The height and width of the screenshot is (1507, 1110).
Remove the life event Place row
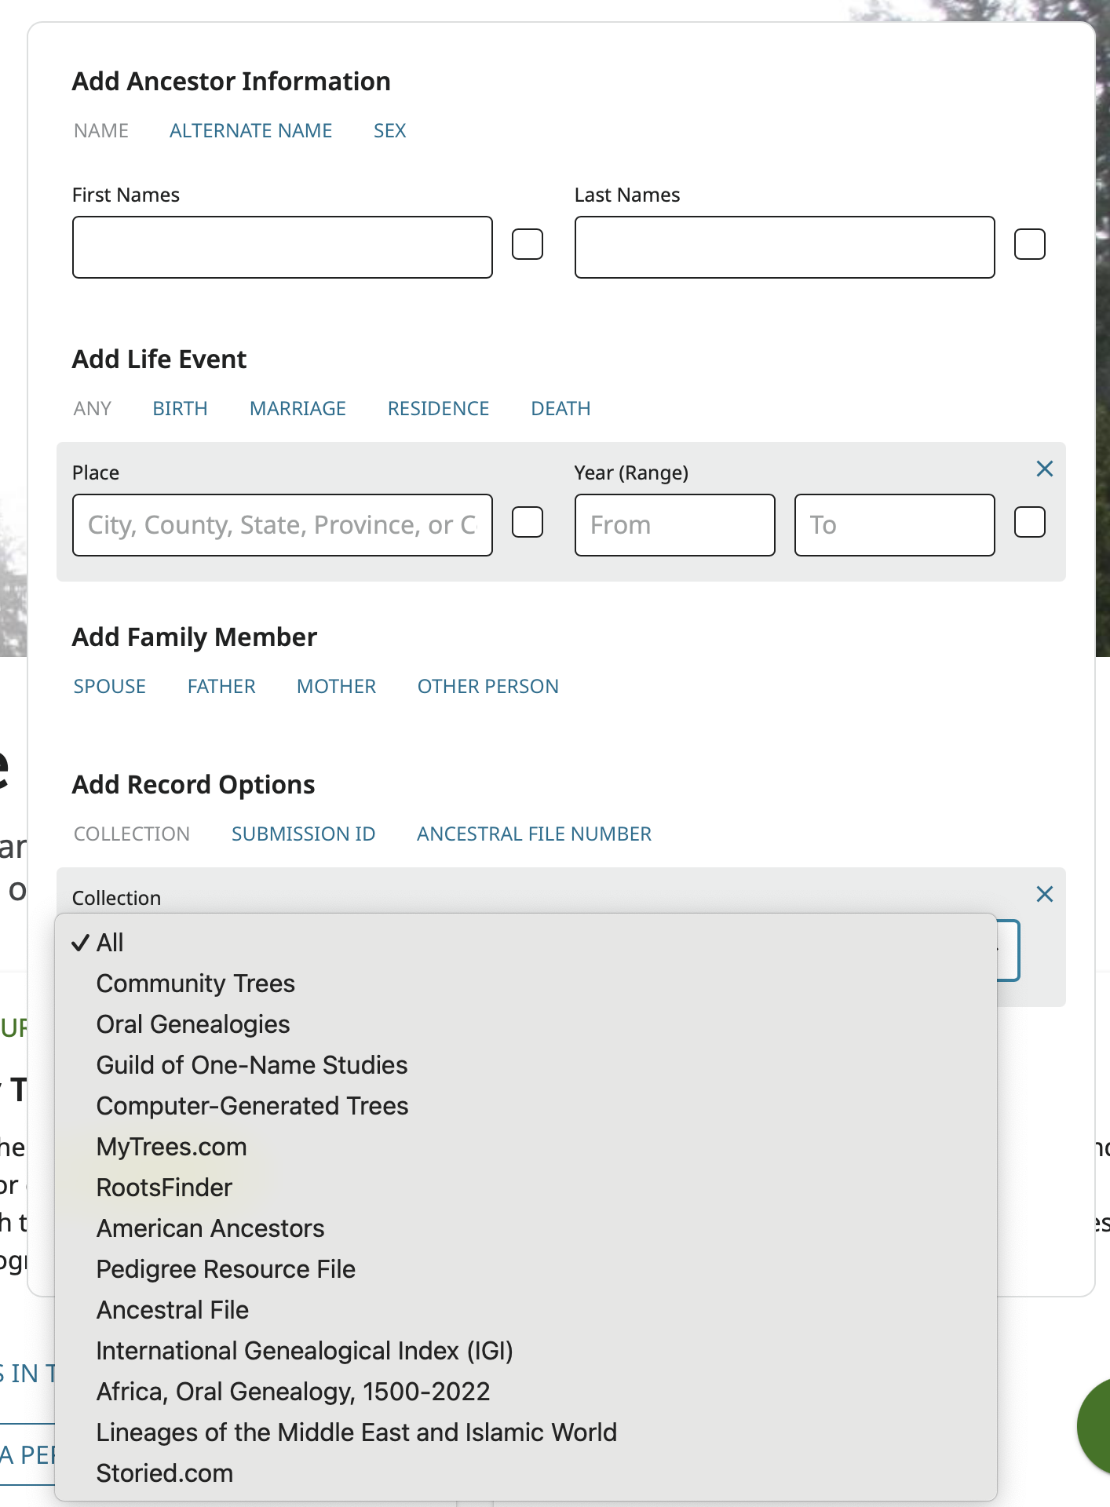(1044, 469)
